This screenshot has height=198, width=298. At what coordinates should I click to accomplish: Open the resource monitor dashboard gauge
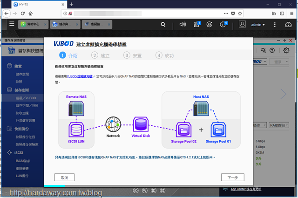pyautogui.click(x=288, y=25)
